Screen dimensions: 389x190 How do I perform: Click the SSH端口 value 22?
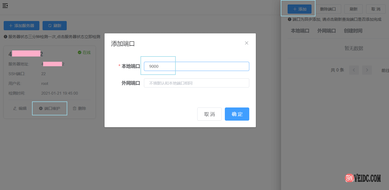[43, 74]
